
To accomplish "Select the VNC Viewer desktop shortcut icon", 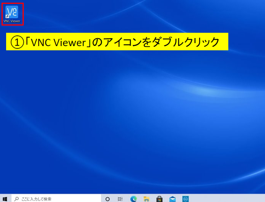I will 12,12.
